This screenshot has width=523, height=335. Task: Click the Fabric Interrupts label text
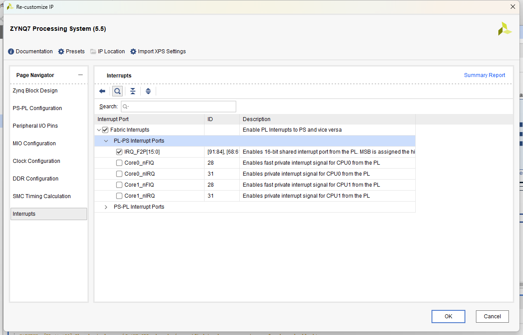coord(130,130)
